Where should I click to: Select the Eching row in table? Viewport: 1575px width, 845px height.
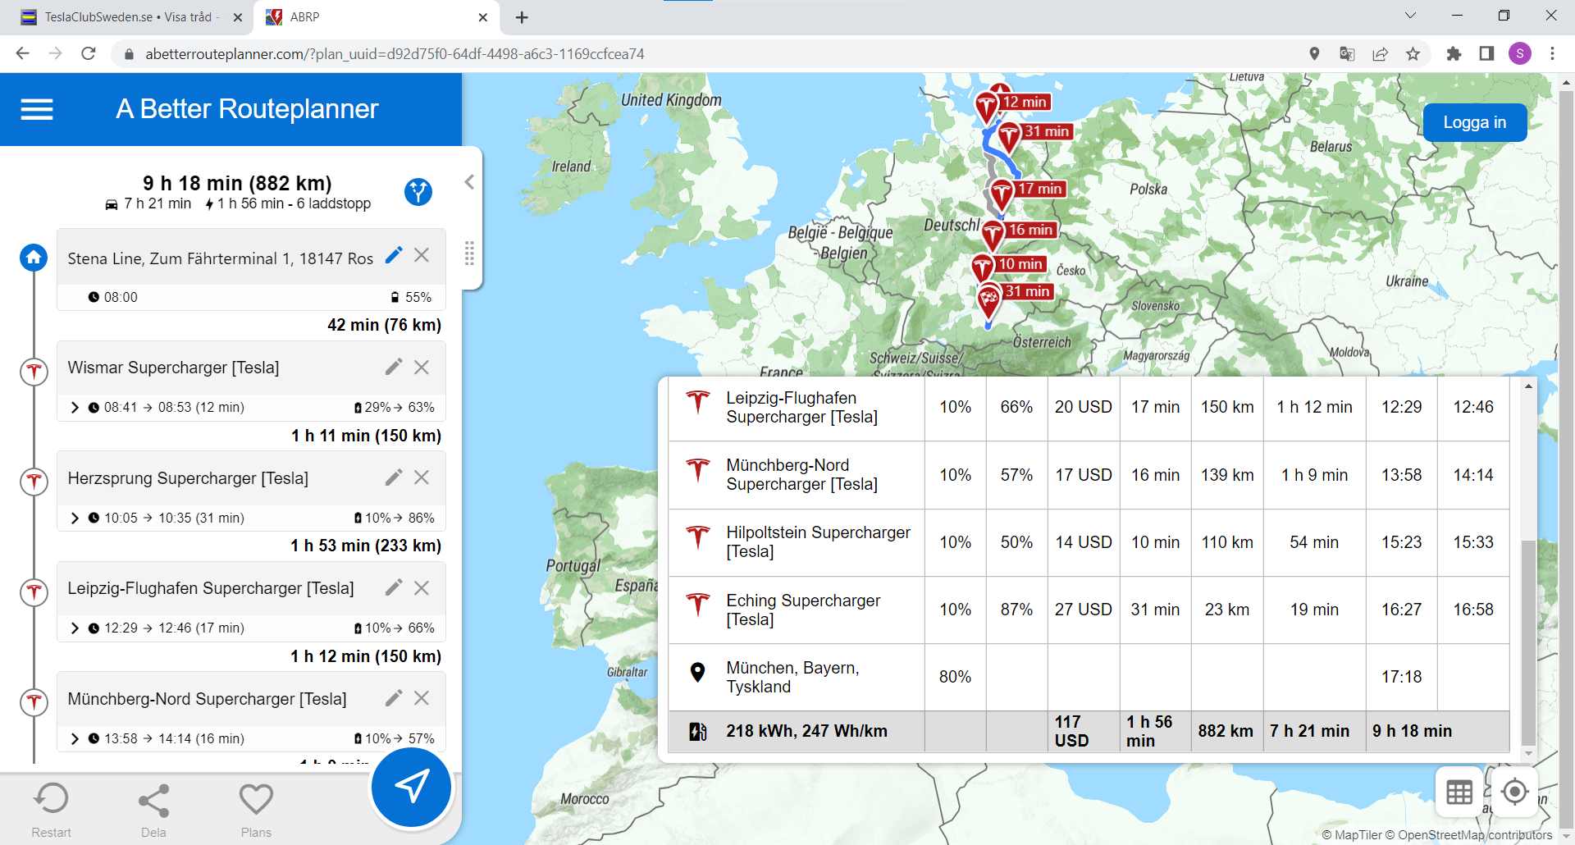coord(1089,610)
